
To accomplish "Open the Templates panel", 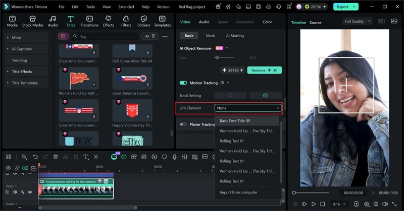I will tap(162, 21).
